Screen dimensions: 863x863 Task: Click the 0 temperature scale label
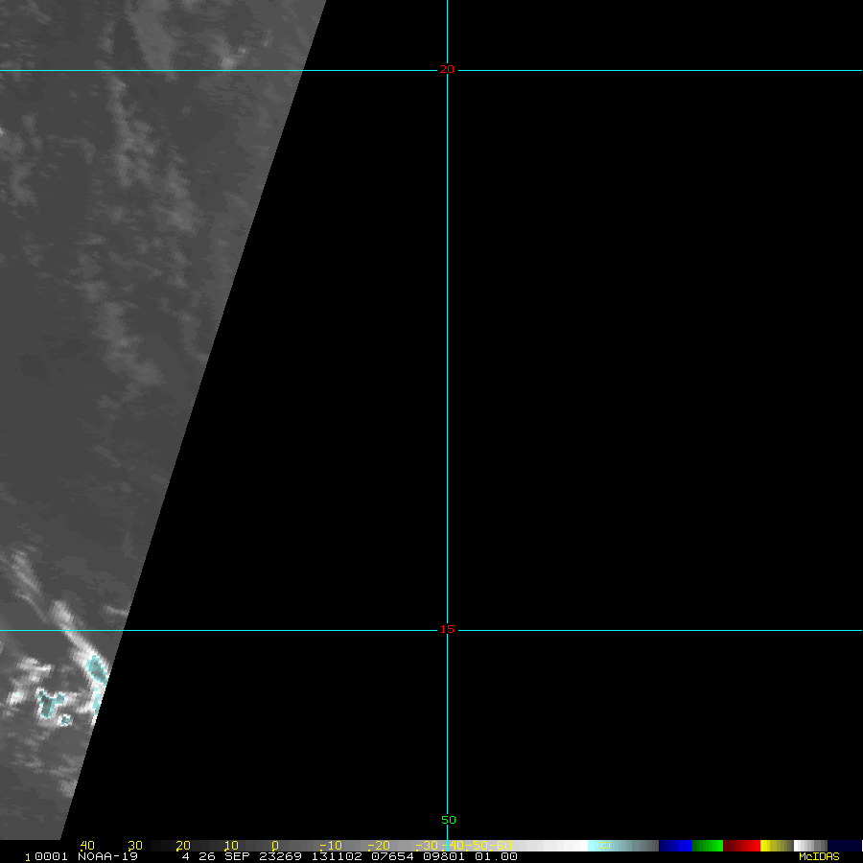click(274, 846)
